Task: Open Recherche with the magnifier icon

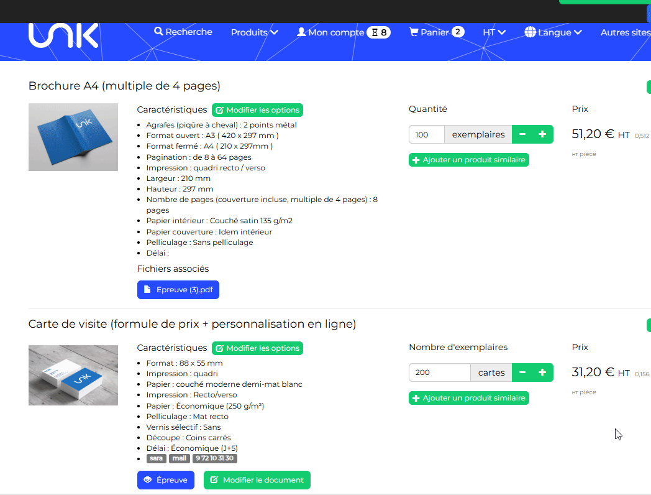Action: click(x=183, y=32)
